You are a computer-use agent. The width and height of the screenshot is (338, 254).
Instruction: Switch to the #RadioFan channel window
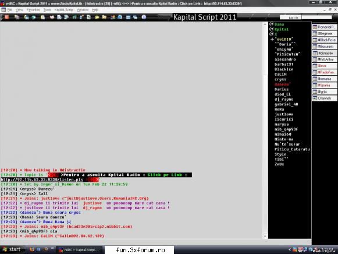325,72
